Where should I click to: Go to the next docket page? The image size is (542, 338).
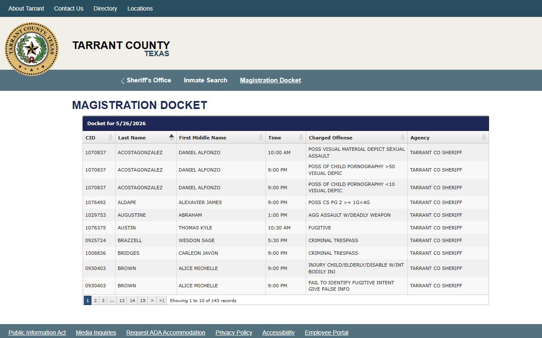(x=152, y=300)
